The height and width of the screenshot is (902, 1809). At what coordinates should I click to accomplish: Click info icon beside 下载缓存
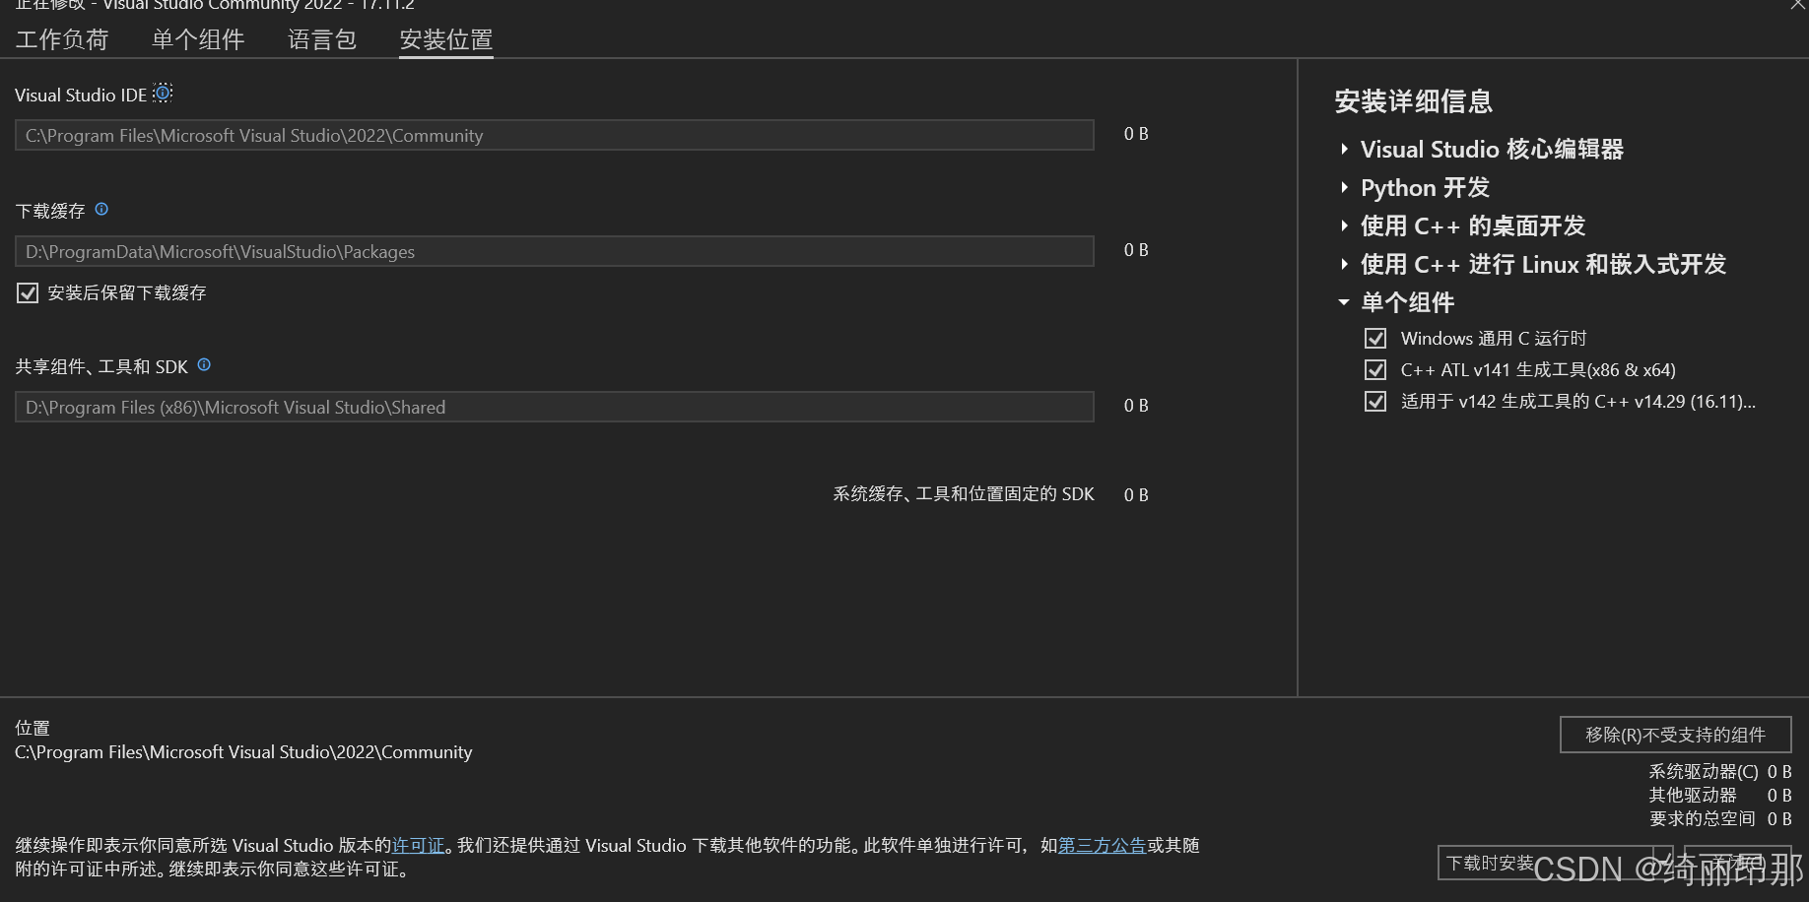[x=101, y=209]
